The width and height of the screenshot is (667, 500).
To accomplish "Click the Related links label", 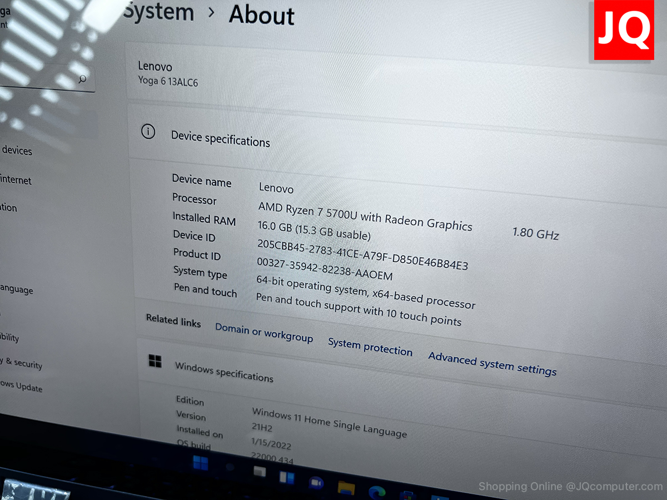I will pos(173,321).
